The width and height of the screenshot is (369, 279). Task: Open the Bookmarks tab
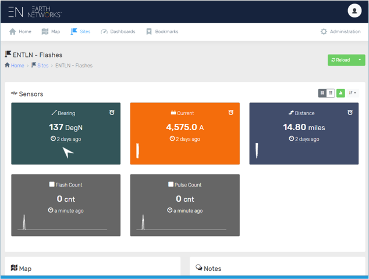(x=162, y=31)
